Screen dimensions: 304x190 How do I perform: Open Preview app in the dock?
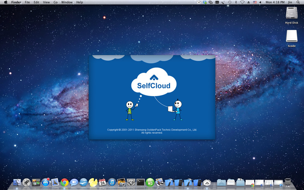(160, 182)
